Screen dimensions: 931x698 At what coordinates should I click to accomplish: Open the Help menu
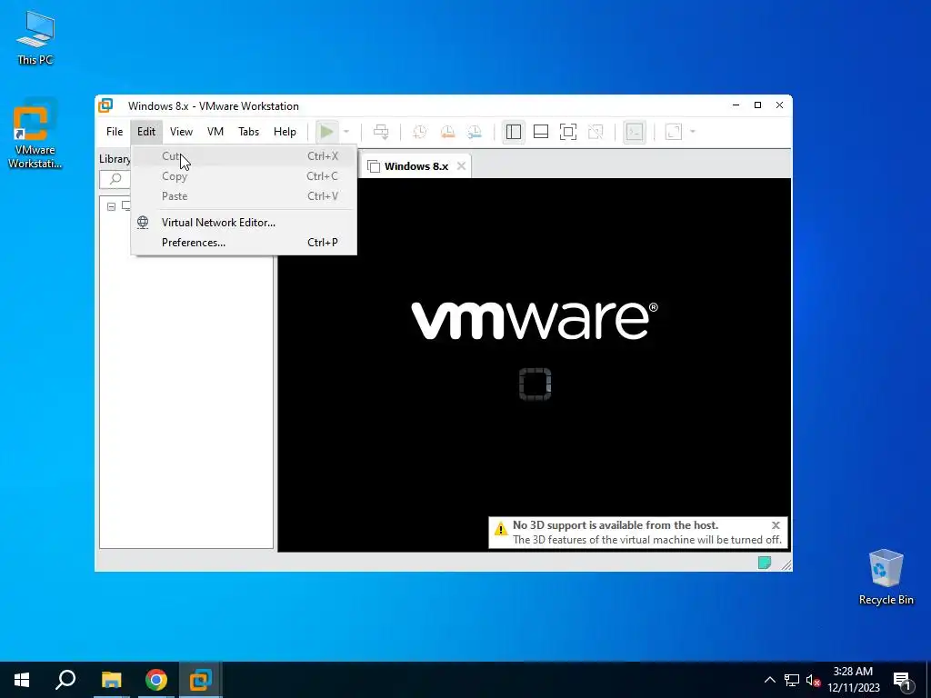(x=285, y=132)
